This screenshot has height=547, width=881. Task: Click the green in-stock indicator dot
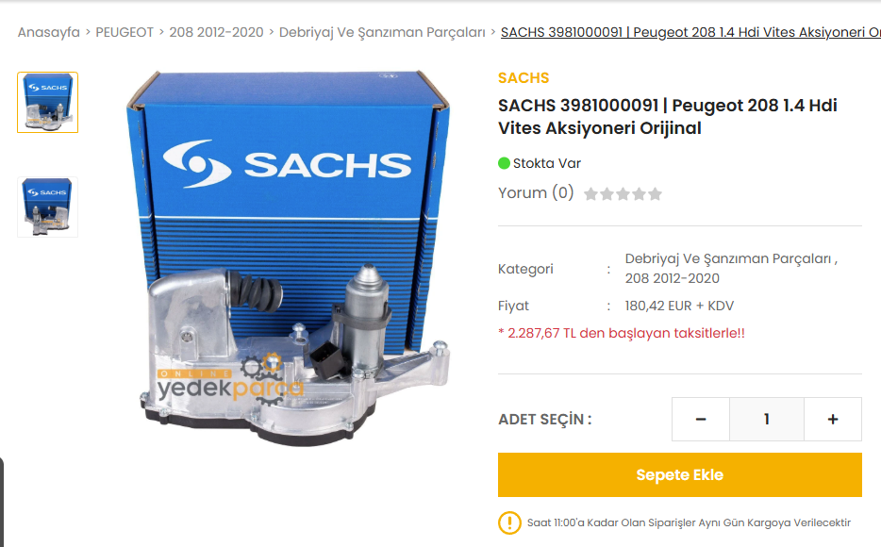click(x=504, y=163)
